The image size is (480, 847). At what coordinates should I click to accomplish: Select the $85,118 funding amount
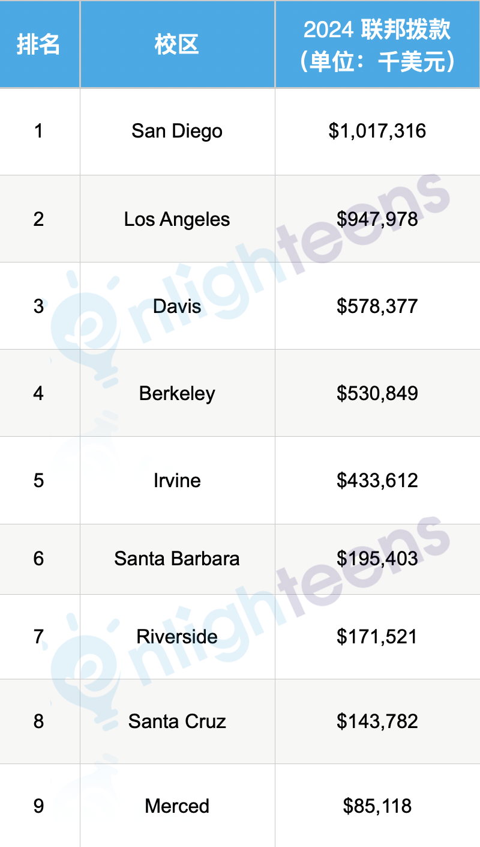click(x=377, y=806)
